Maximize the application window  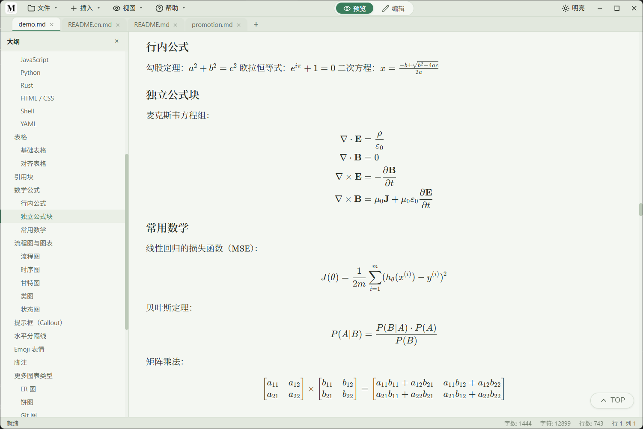pyautogui.click(x=617, y=8)
